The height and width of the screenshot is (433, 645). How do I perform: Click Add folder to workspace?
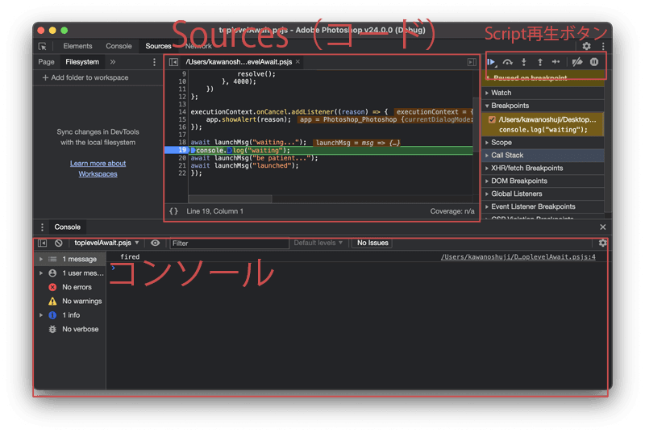[x=85, y=77]
